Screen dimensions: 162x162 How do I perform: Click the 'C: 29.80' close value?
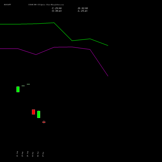57,8
